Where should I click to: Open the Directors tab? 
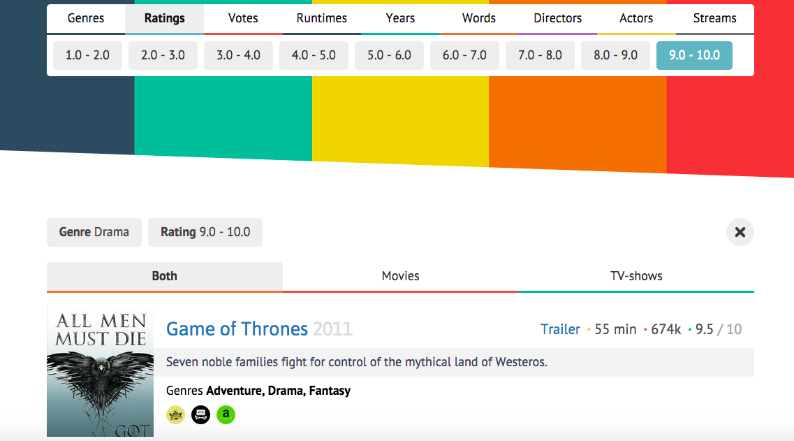tap(557, 19)
